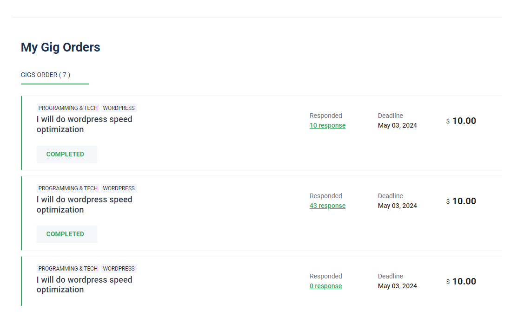Viewport: 517px width, 323px height.
Task: Click the Responded label above 10 response
Action: 325,116
